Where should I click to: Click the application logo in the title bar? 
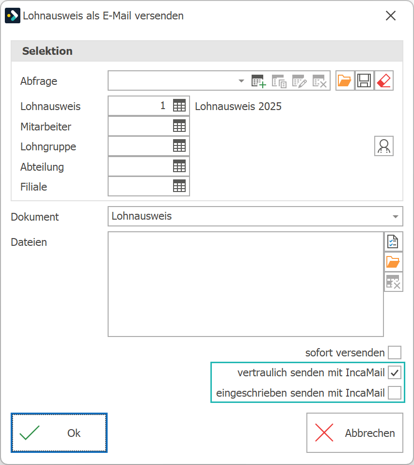click(13, 16)
